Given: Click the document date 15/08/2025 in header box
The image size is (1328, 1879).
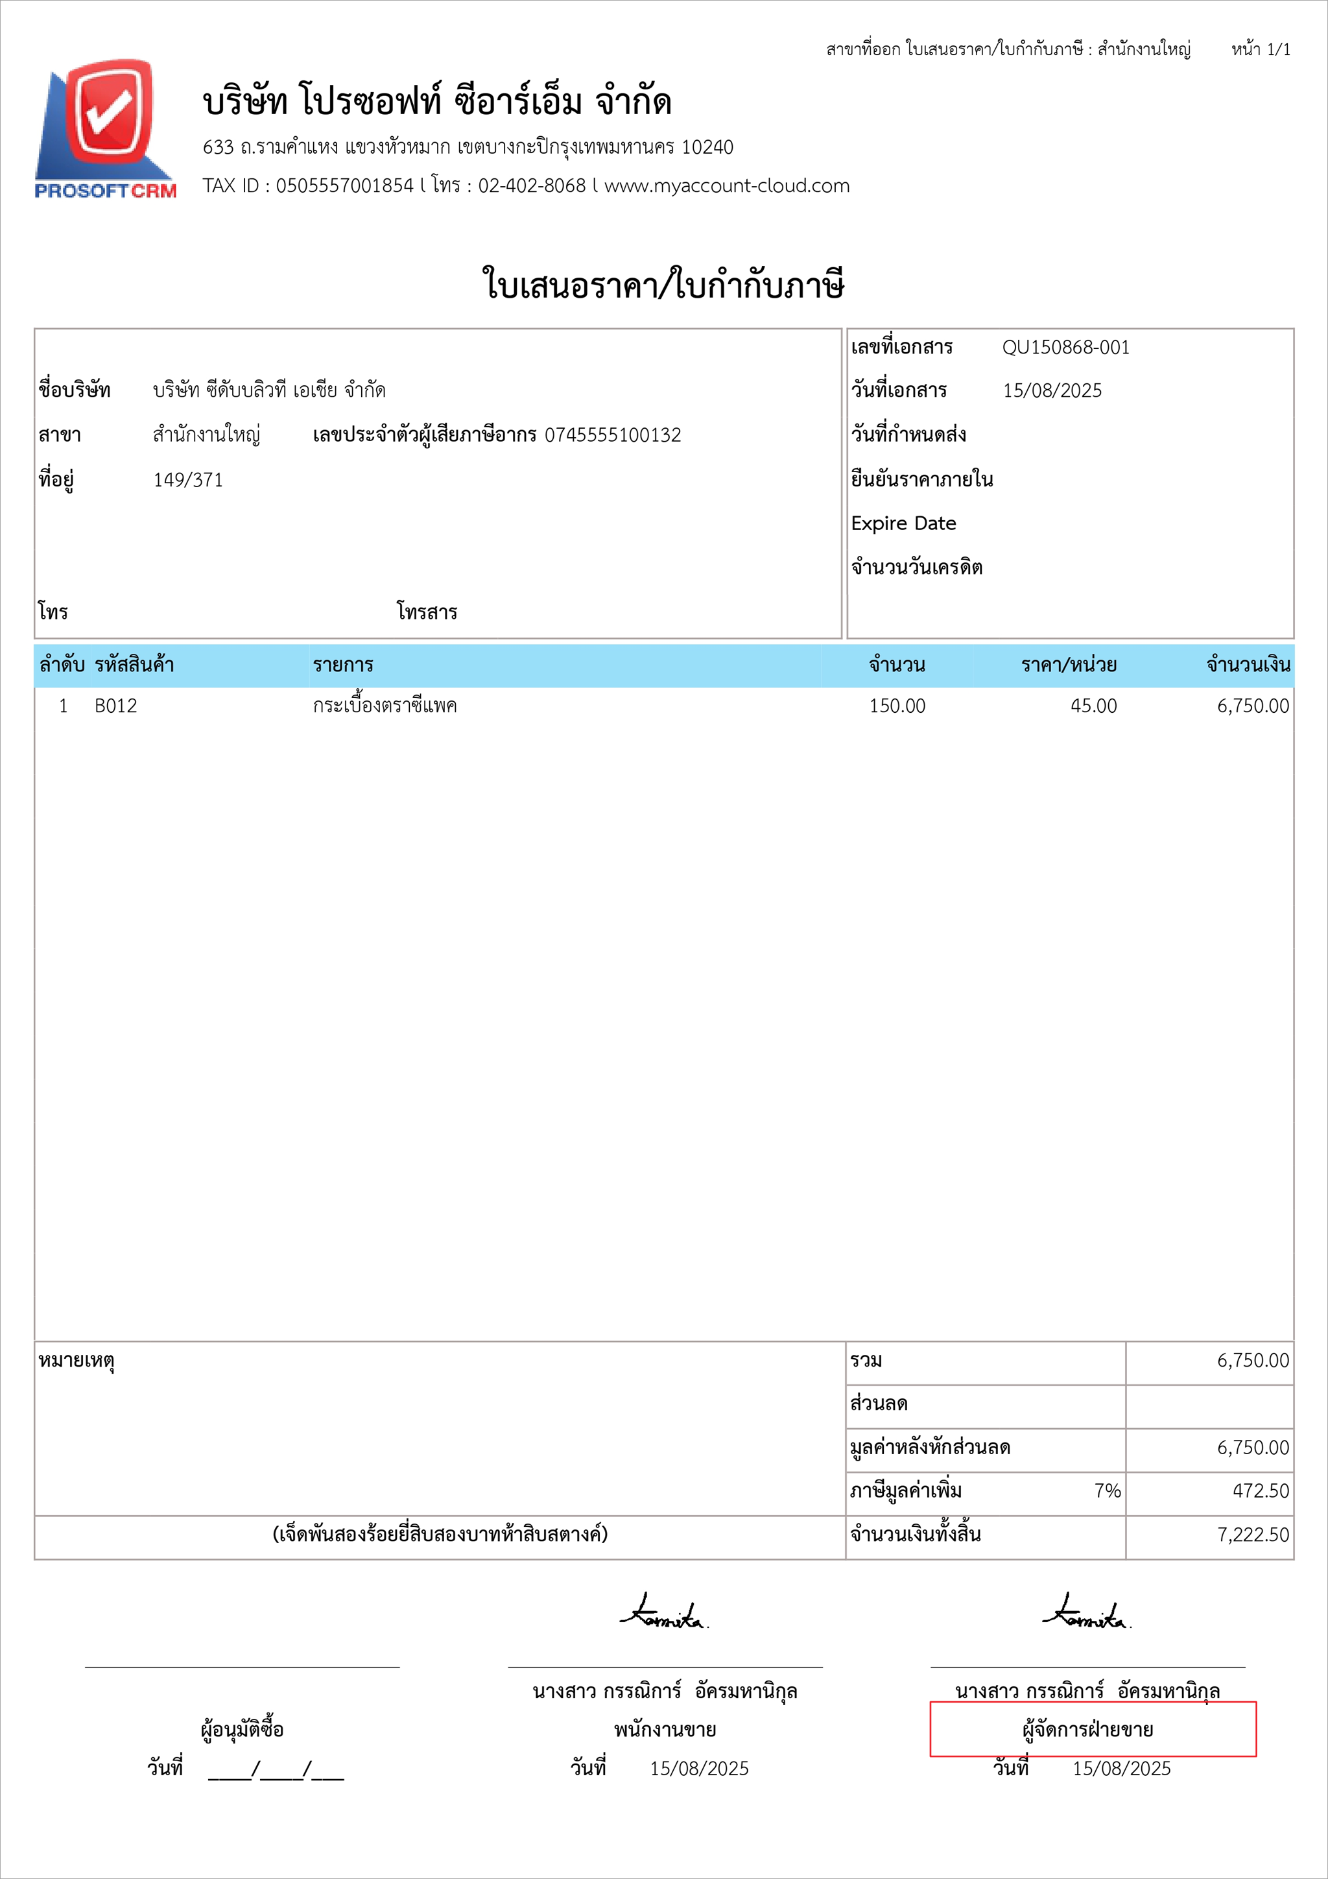Looking at the screenshot, I should coord(1052,390).
